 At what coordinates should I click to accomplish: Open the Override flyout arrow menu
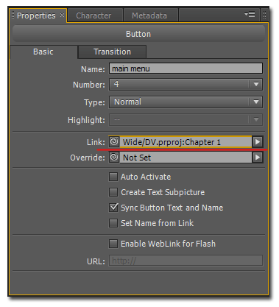point(258,158)
